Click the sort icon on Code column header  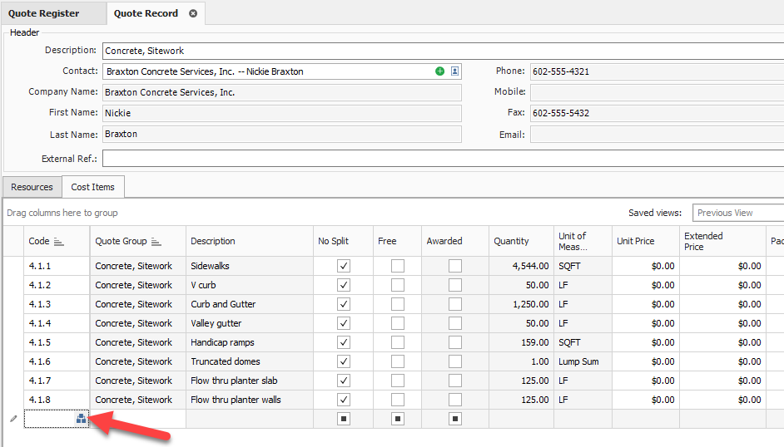click(x=58, y=242)
